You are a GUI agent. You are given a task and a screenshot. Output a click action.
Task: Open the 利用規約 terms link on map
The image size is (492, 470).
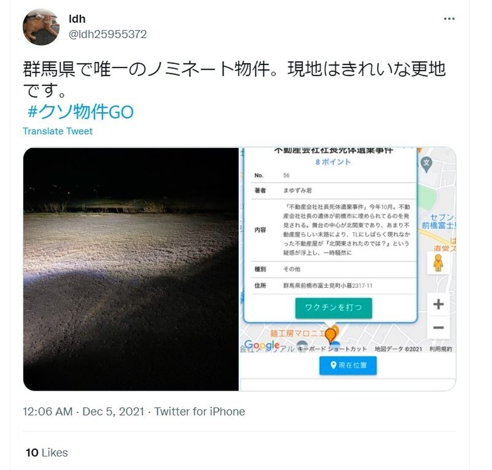(440, 349)
